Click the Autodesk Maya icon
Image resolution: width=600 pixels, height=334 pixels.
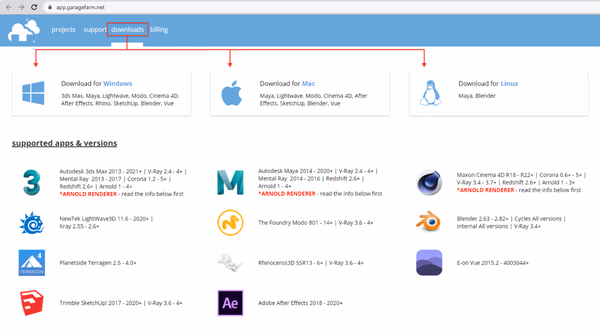pyautogui.click(x=230, y=182)
